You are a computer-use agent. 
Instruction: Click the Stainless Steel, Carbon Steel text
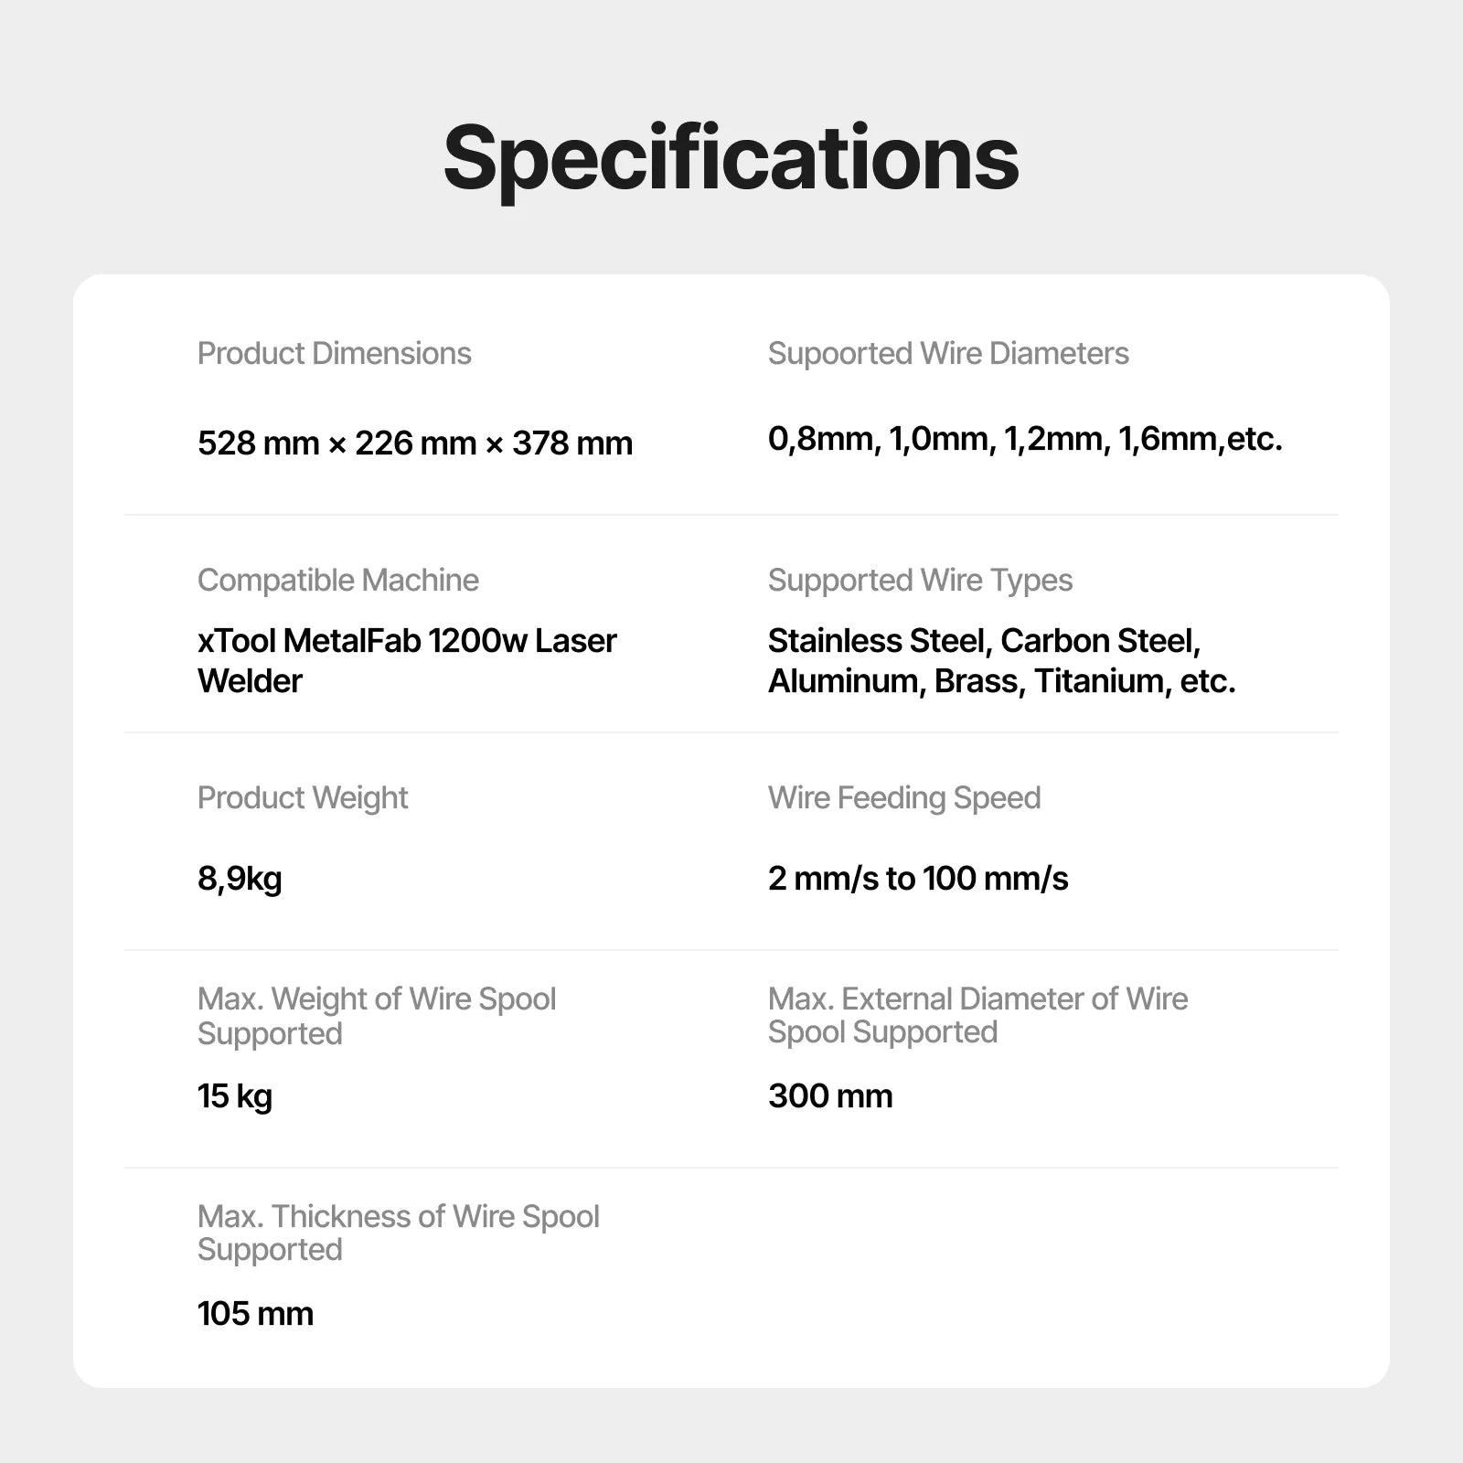point(984,641)
